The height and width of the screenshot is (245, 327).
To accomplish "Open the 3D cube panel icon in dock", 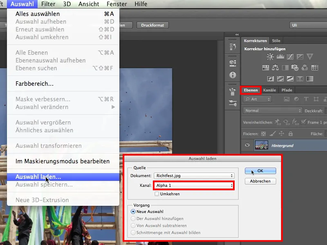I will point(233,63).
